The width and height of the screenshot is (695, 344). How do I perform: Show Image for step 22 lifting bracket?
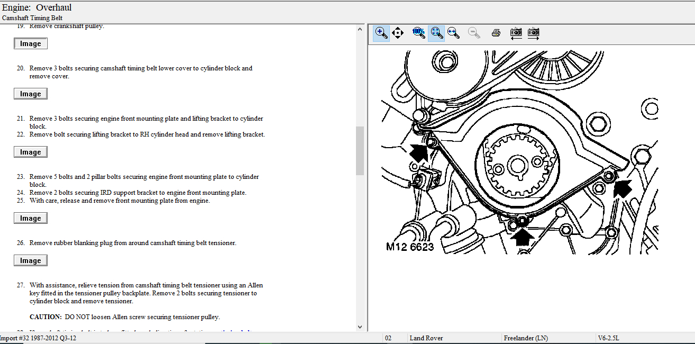point(31,152)
